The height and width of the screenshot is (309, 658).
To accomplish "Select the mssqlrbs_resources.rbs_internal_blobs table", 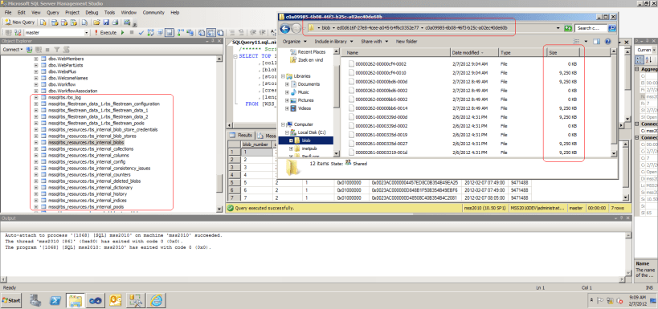I will [x=87, y=143].
